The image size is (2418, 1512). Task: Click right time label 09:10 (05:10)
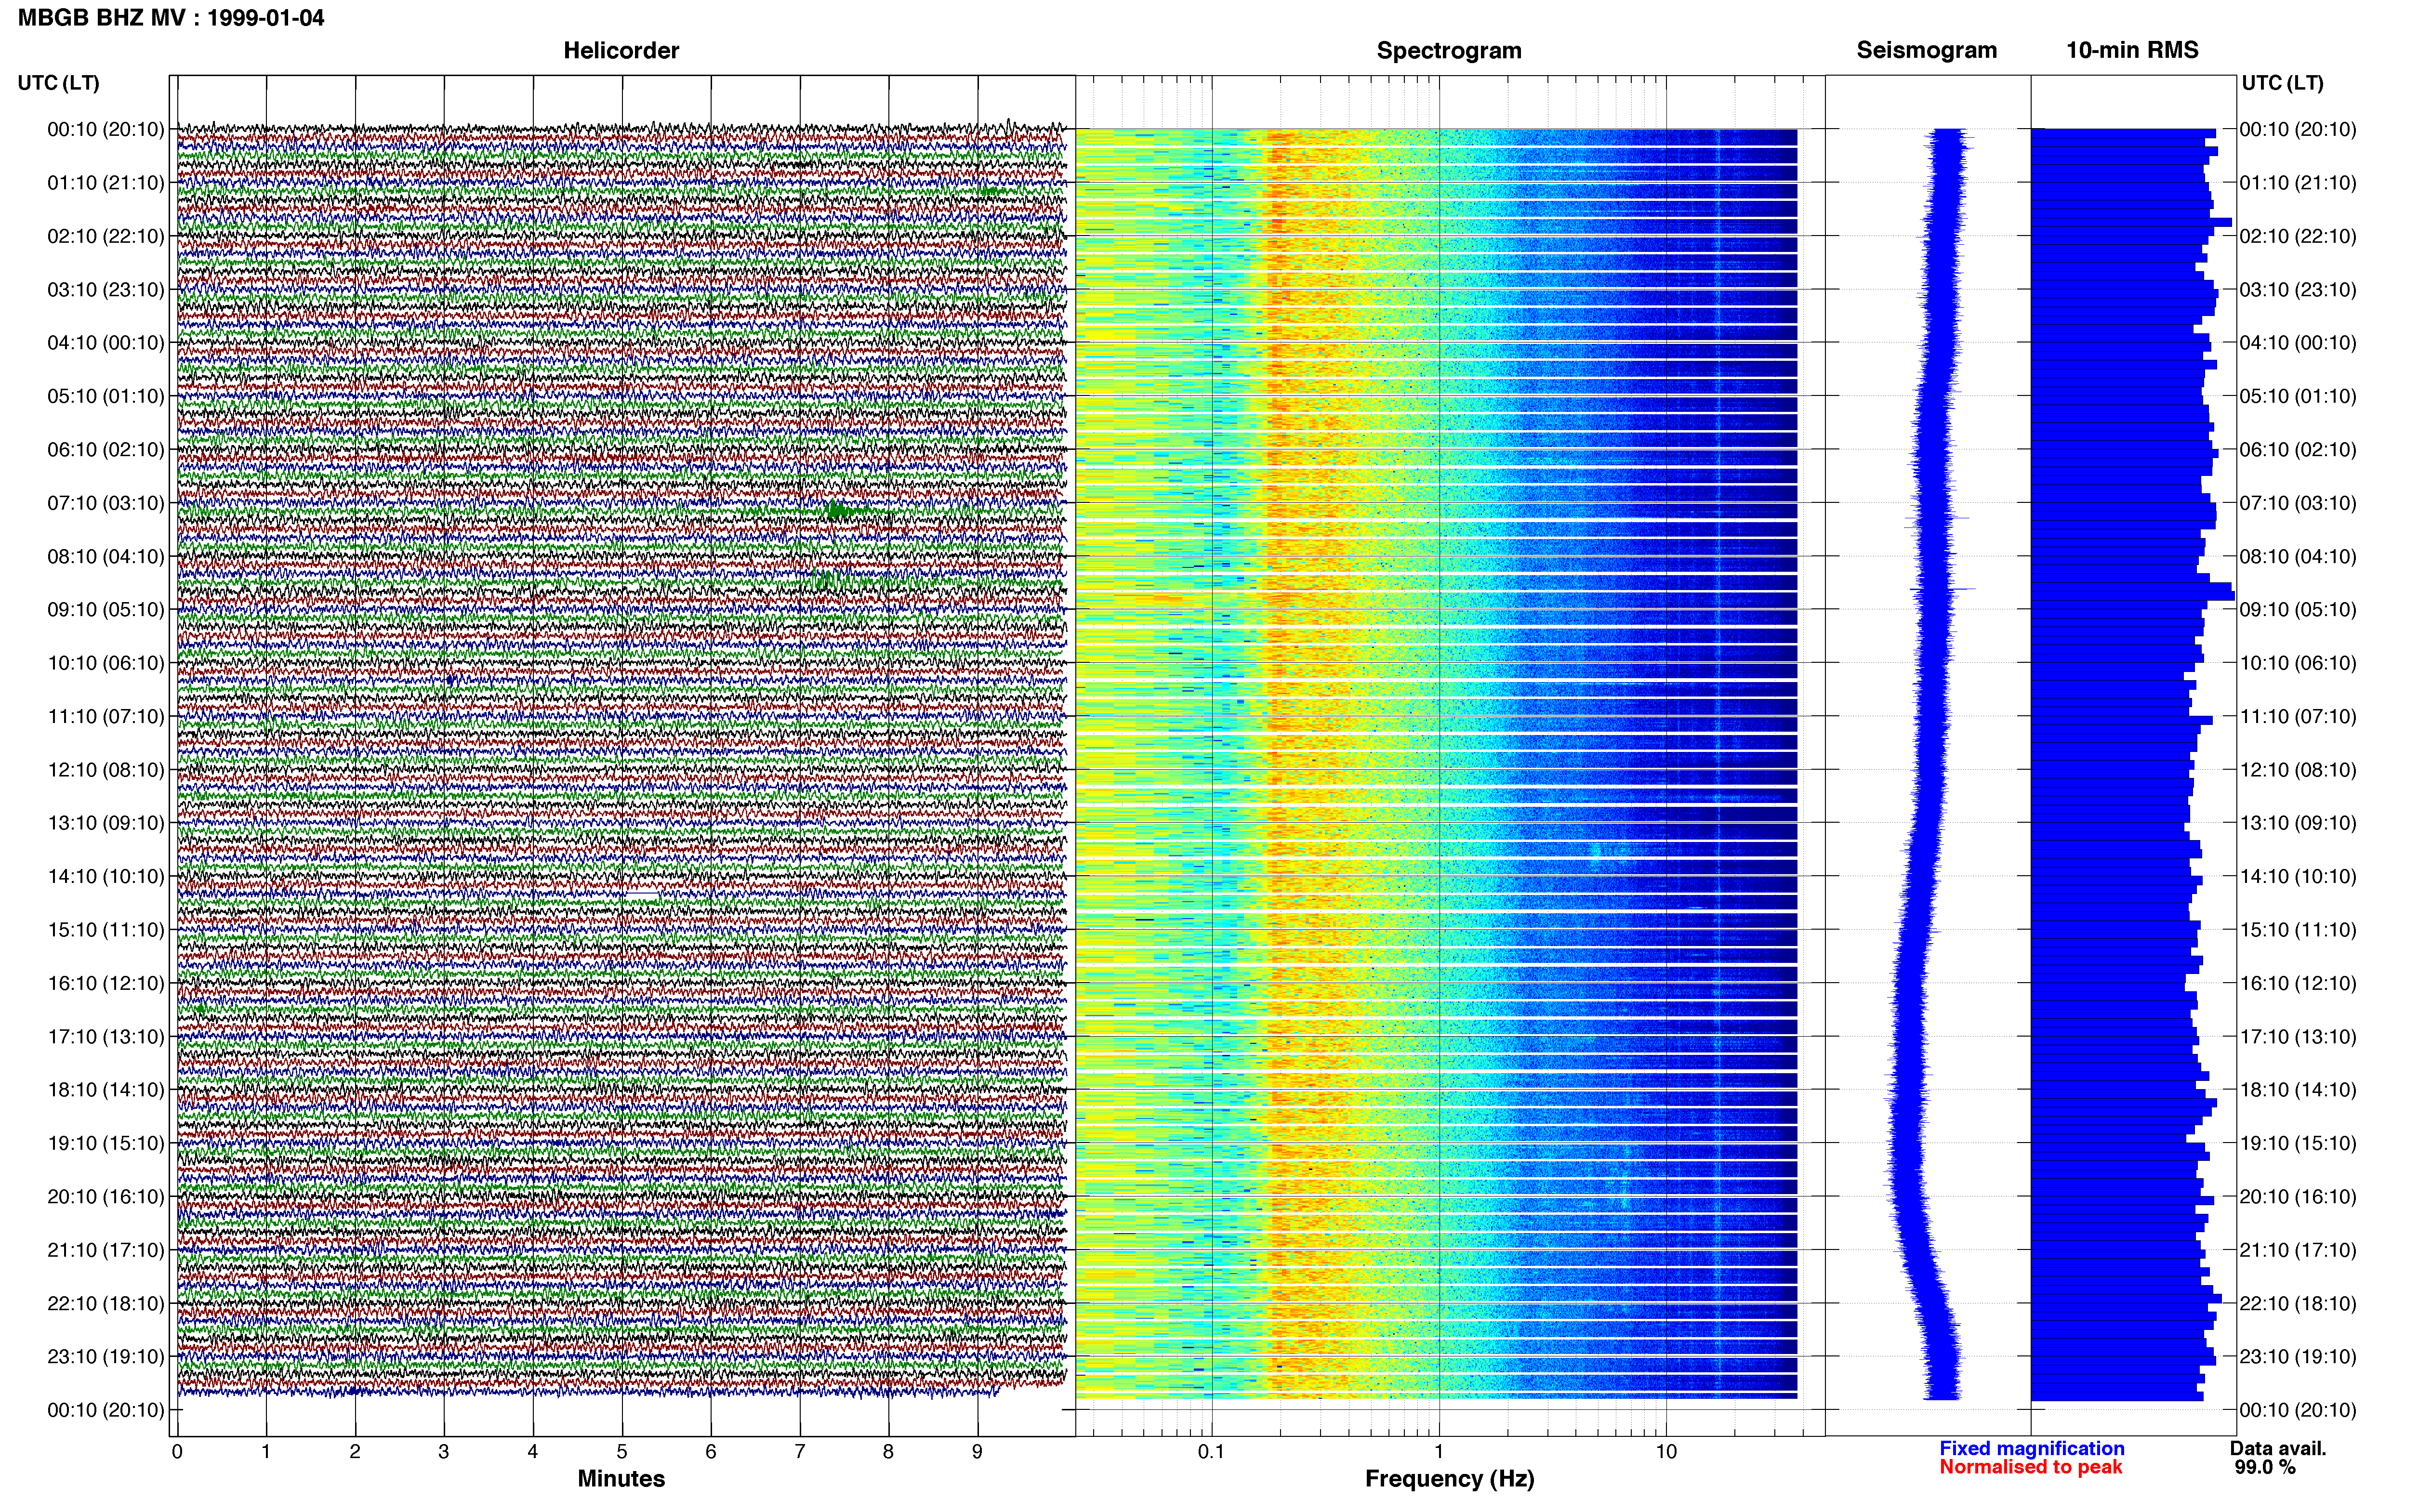[2298, 610]
